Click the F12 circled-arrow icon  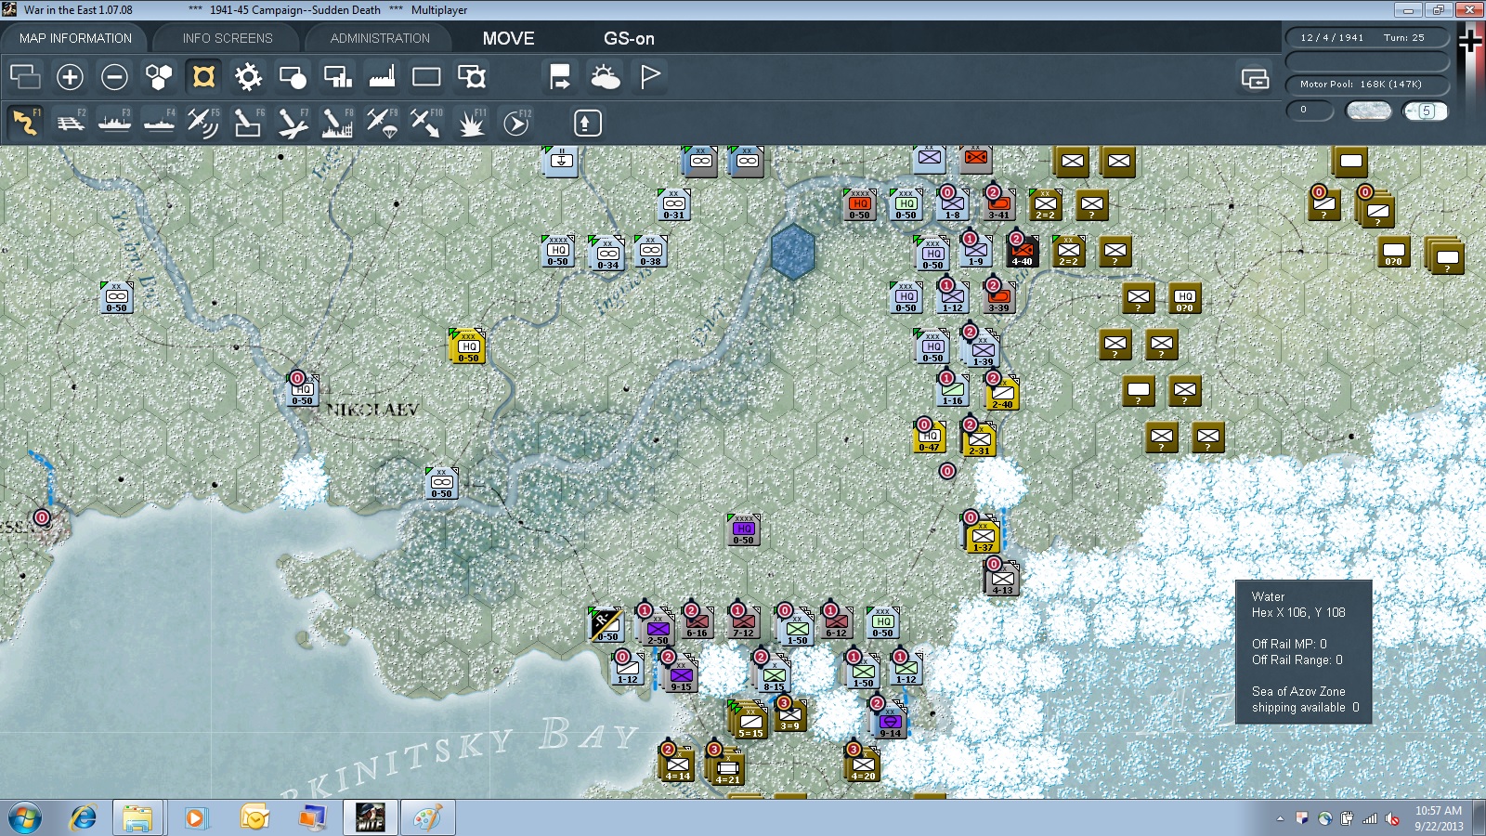pos(516,123)
